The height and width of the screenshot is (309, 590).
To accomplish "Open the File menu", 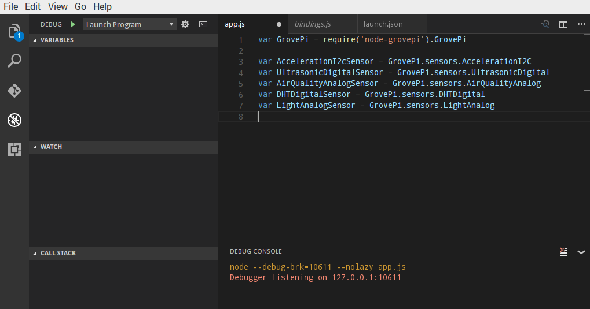I will [11, 7].
